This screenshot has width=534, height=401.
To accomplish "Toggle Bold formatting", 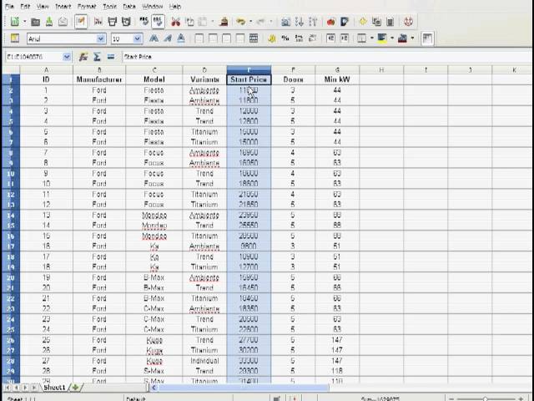I will [154, 38].
